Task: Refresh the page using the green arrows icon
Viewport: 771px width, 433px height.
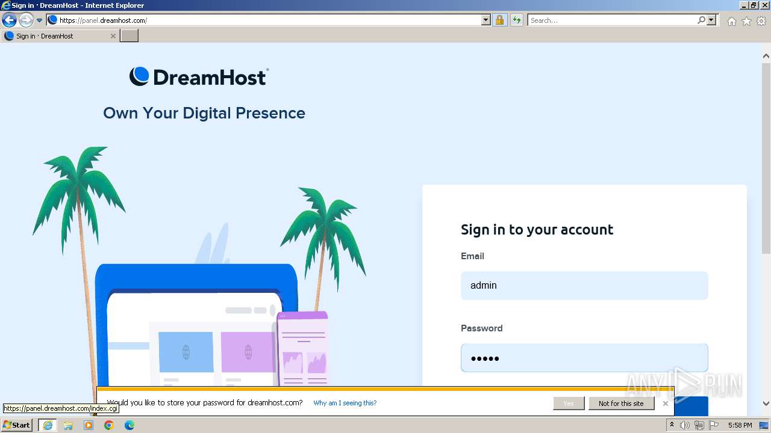Action: coord(517,20)
